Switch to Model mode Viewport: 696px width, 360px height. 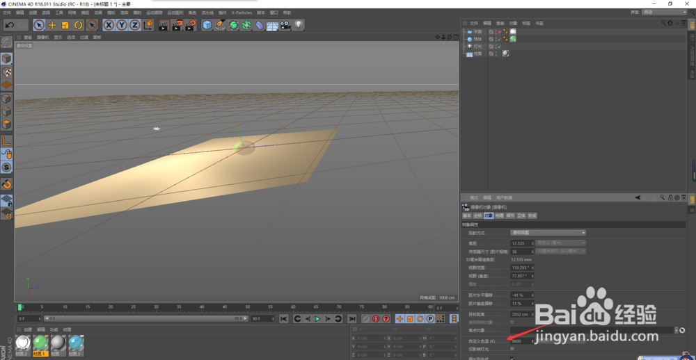point(7,58)
